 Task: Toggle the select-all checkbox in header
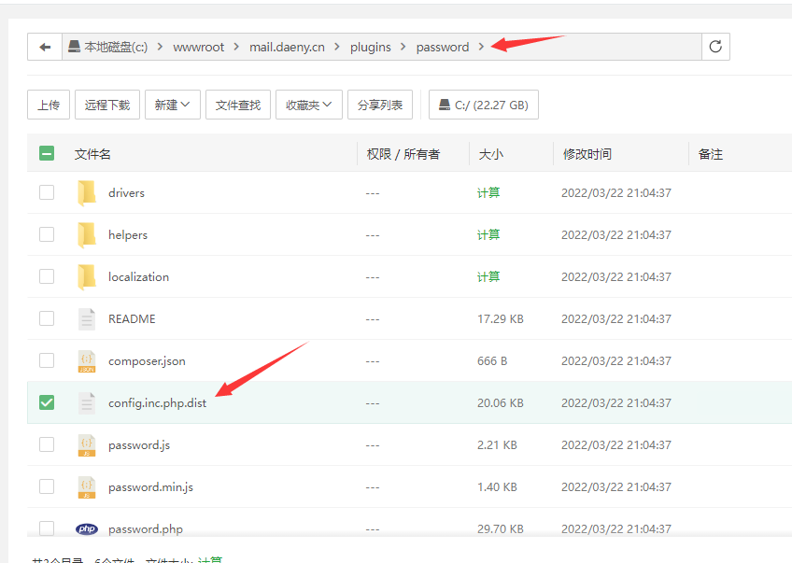click(47, 154)
